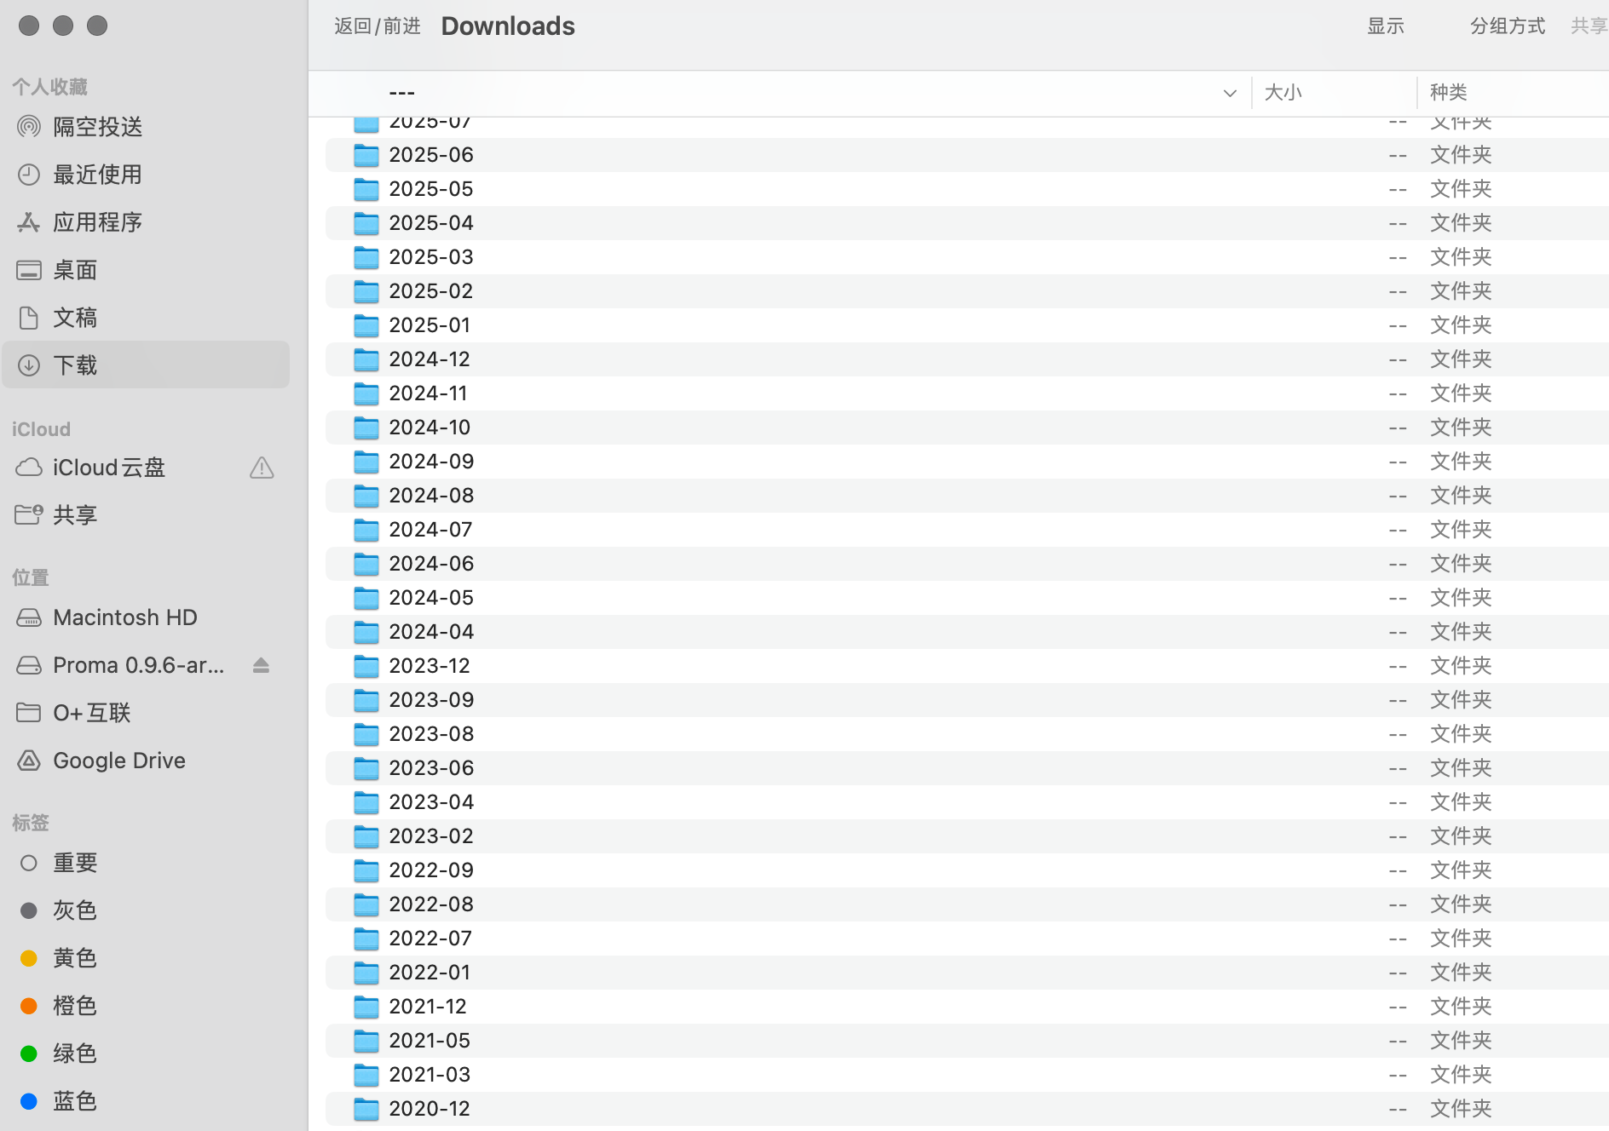The height and width of the screenshot is (1131, 1609).
Task: Sort by the 大小 column header
Action: click(1283, 92)
